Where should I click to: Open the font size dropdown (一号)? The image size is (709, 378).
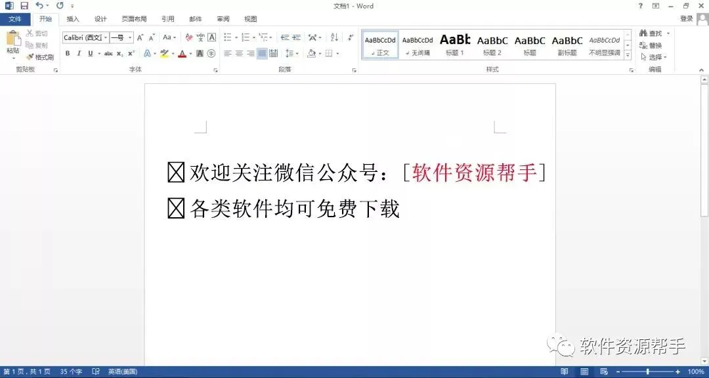(x=130, y=37)
